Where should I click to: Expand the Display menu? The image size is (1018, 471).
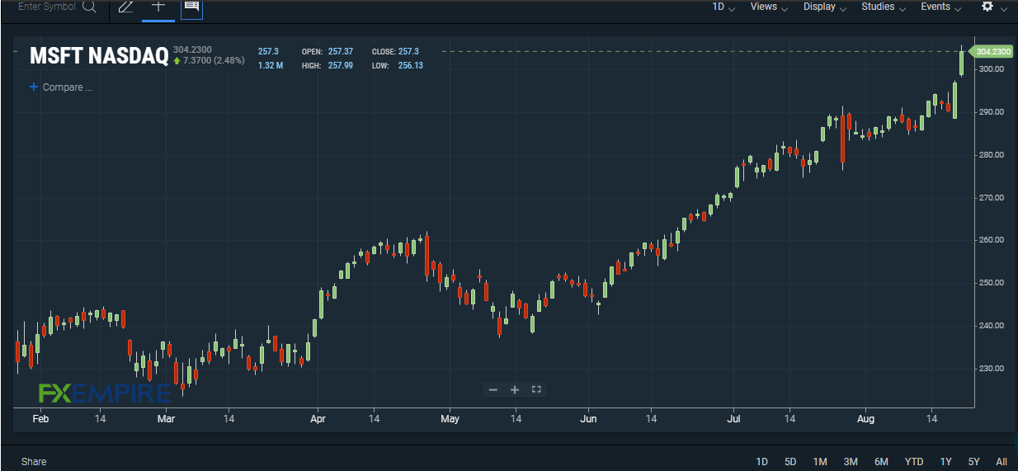pyautogui.click(x=825, y=7)
